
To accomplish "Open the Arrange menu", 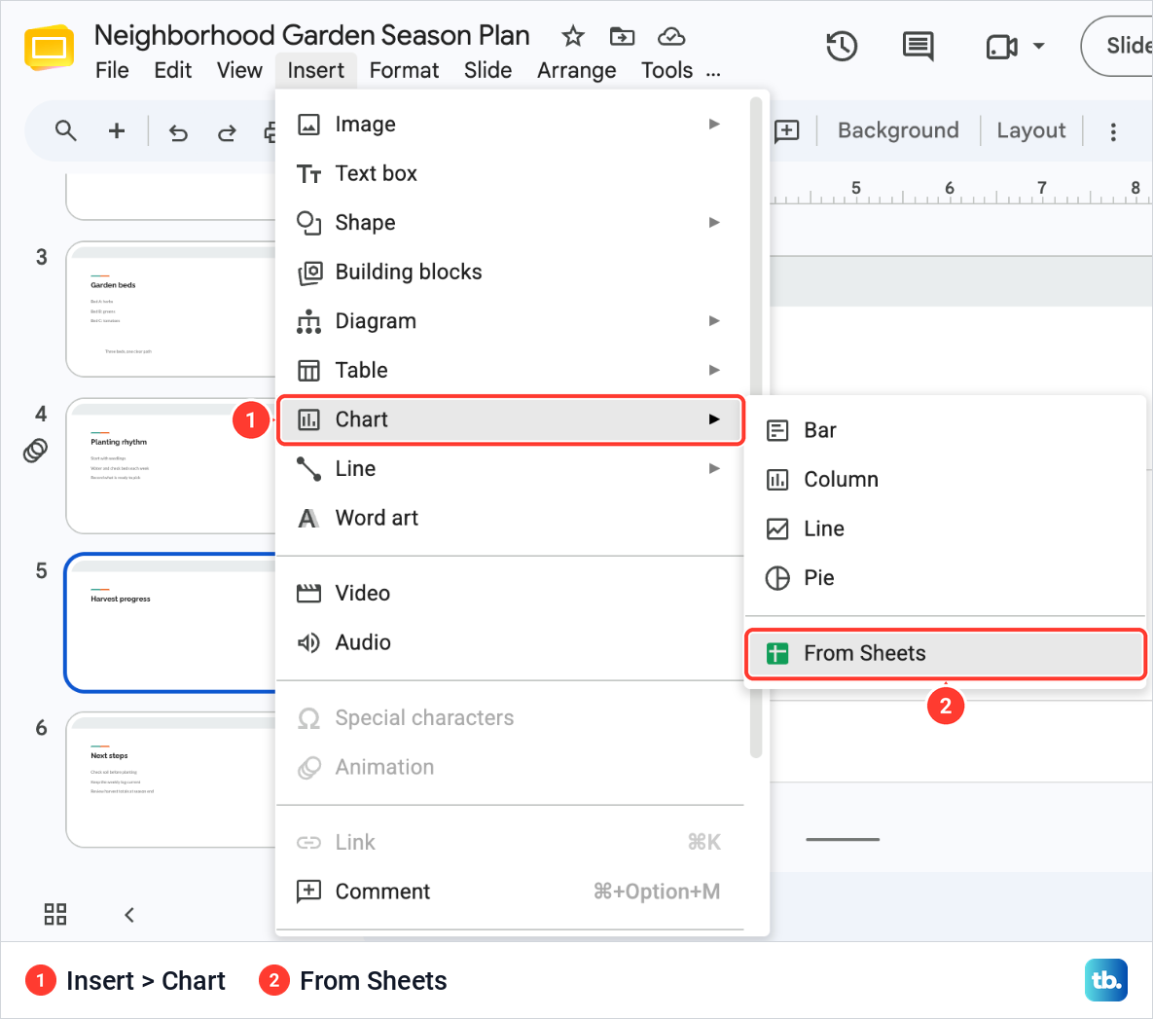I will point(576,71).
